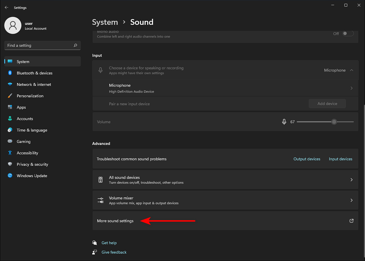Collapse the input device chooser chevron
365x261 pixels.
[352, 70]
